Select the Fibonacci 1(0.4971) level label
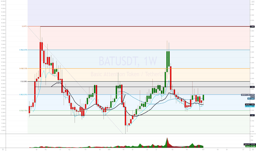256x151 pixels. point(24,26)
